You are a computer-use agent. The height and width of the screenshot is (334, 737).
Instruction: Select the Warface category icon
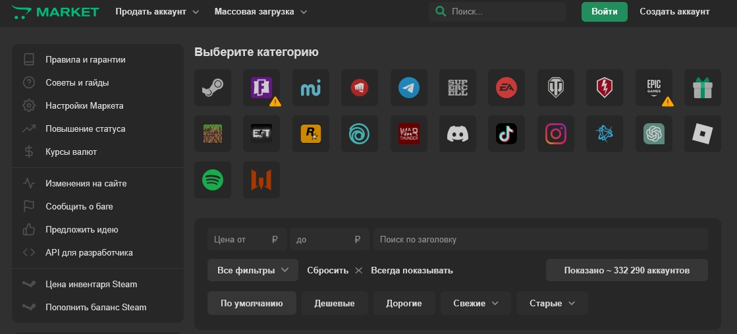261,180
